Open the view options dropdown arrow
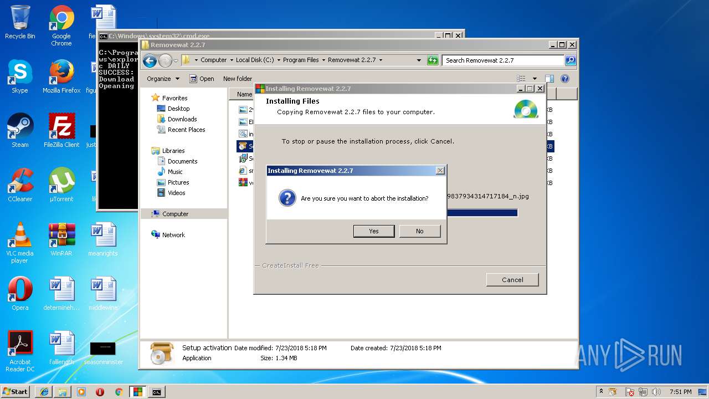This screenshot has width=709, height=399. coord(535,79)
